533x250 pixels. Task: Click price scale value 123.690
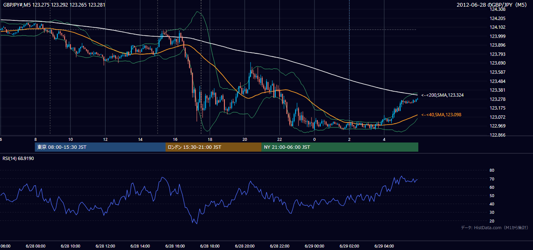coord(498,63)
